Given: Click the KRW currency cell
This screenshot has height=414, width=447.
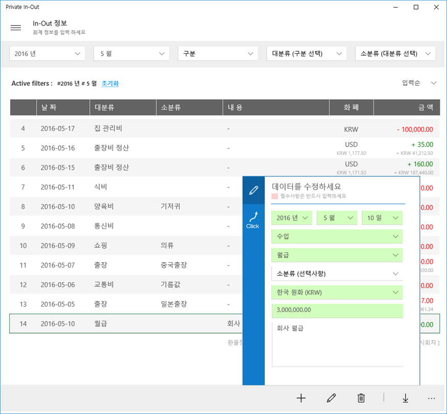Looking at the screenshot, I should tap(351, 129).
